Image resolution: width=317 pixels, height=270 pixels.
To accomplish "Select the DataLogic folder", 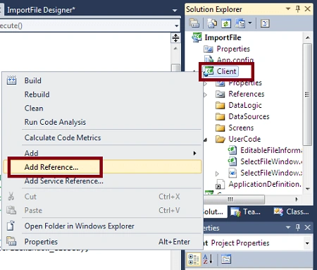I will [x=245, y=105].
